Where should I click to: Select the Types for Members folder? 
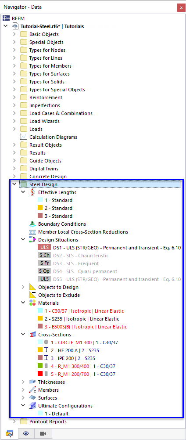click(x=50, y=66)
